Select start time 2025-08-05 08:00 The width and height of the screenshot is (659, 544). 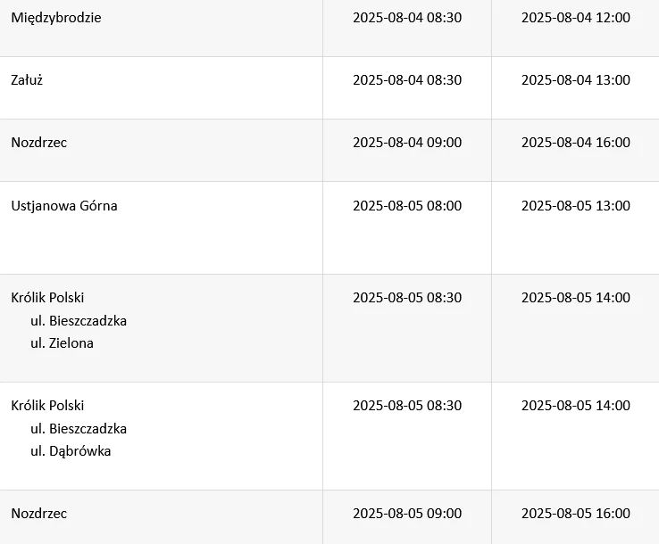click(407, 206)
